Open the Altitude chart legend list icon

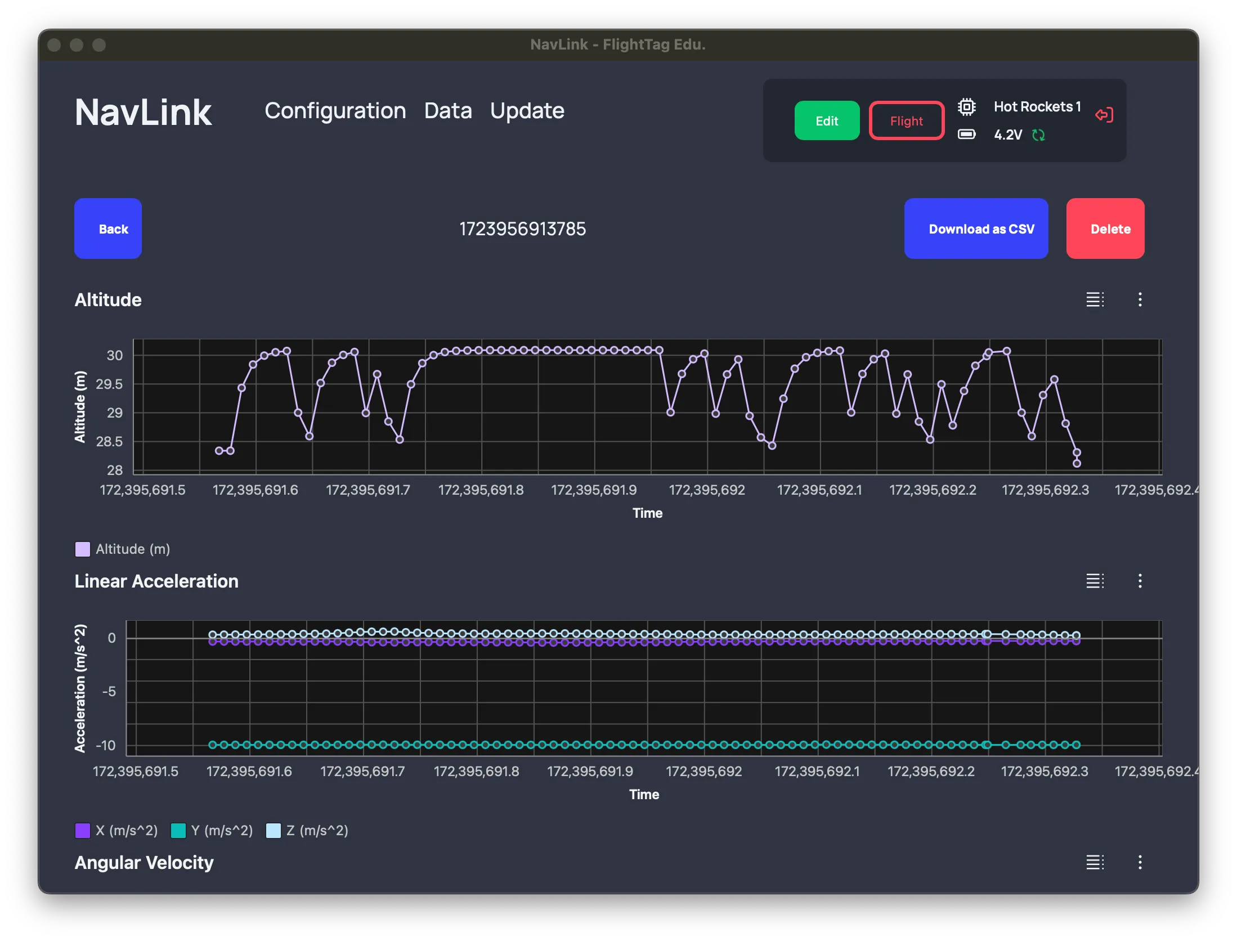[x=1095, y=299]
